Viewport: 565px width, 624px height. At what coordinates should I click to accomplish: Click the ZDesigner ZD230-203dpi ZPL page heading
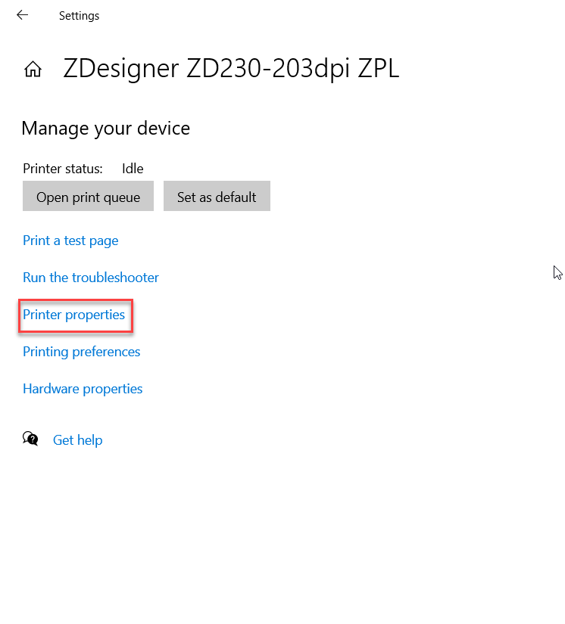(x=231, y=68)
